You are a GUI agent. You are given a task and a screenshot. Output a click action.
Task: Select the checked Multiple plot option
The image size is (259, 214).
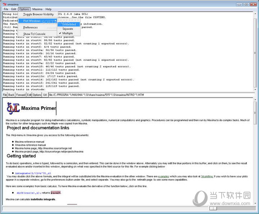pyautogui.click(x=69, y=33)
